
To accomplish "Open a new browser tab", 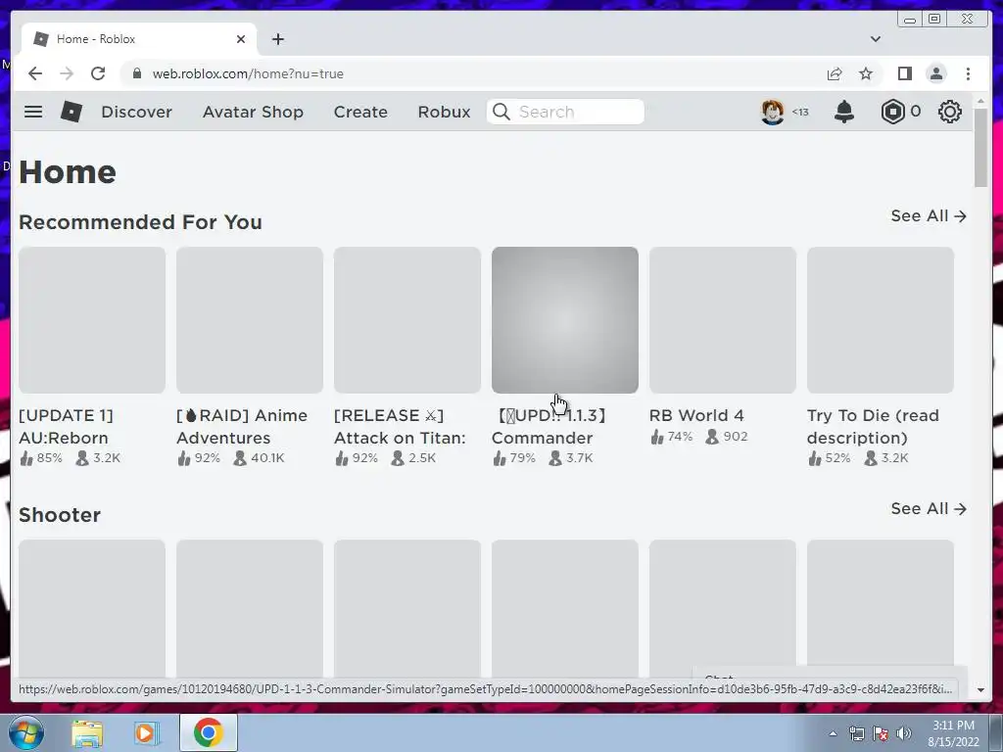I will (x=277, y=39).
